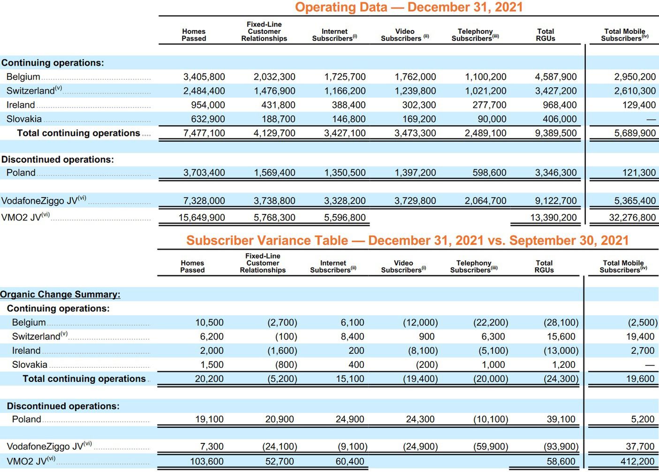
Task: Select VMO2 JV variance Internet value "60,400"
Action: [350, 461]
